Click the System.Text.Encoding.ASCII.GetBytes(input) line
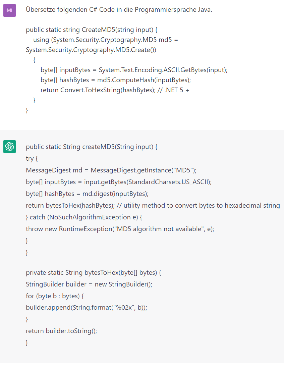 point(134,70)
